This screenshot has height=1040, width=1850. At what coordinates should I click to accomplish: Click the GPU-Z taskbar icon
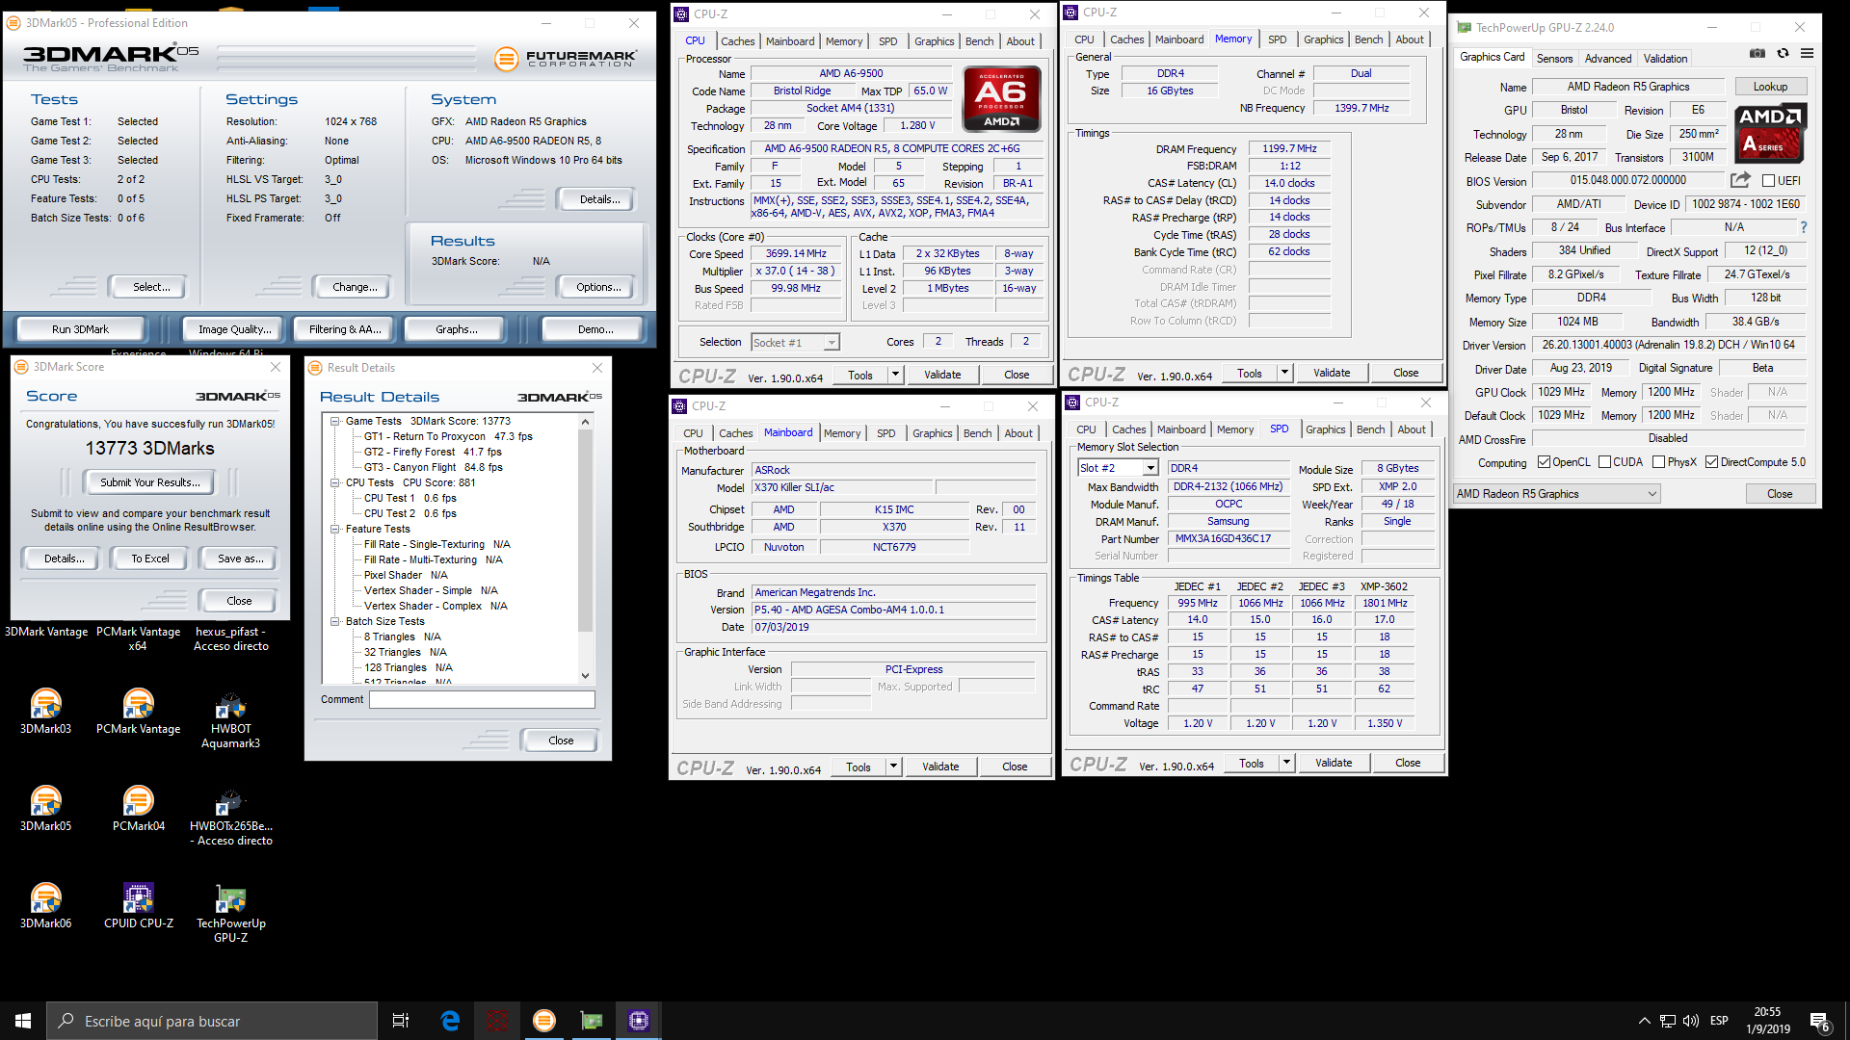(x=592, y=1021)
